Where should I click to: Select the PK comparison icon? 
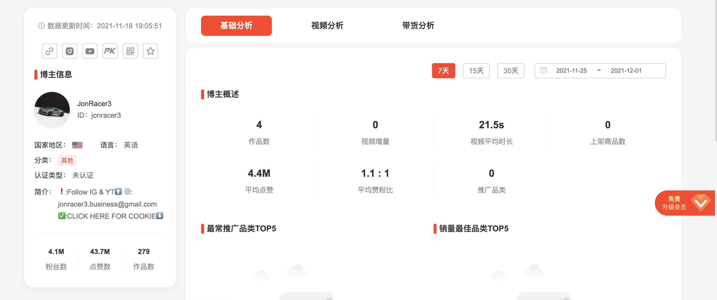click(110, 51)
